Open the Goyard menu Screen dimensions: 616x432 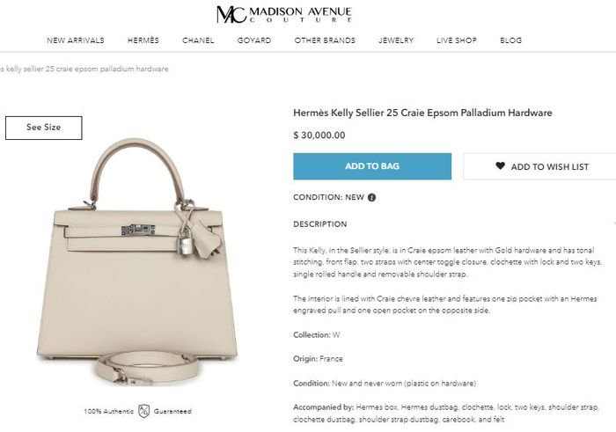tap(254, 40)
